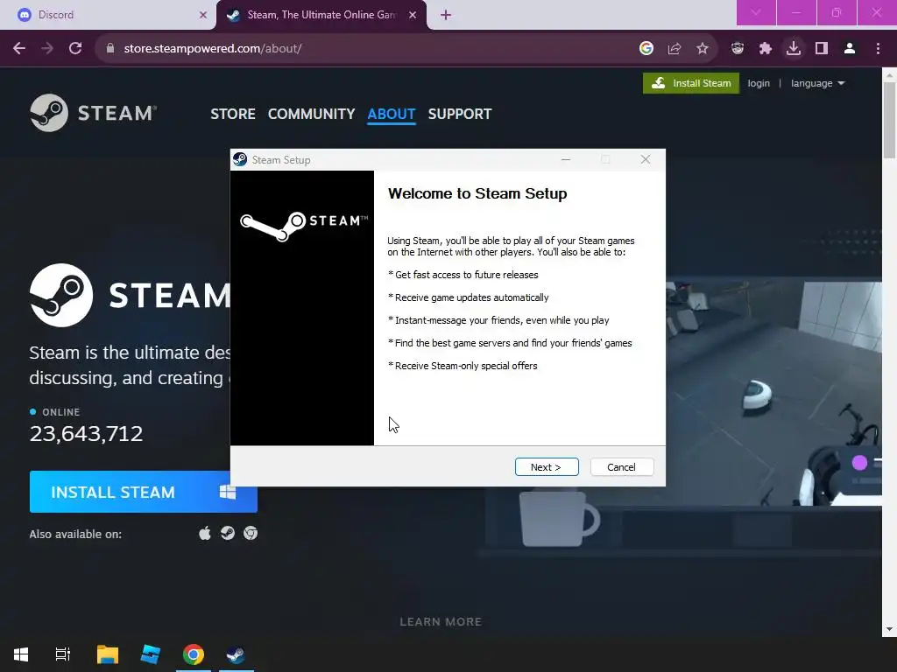The image size is (897, 672).
Task: Click the address bar URL
Action: click(213, 49)
